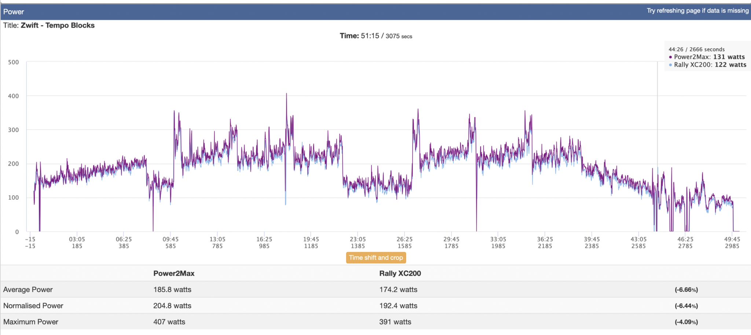Viewport: 751px width, 335px height.
Task: Click the Power panel header title
Action: click(14, 12)
